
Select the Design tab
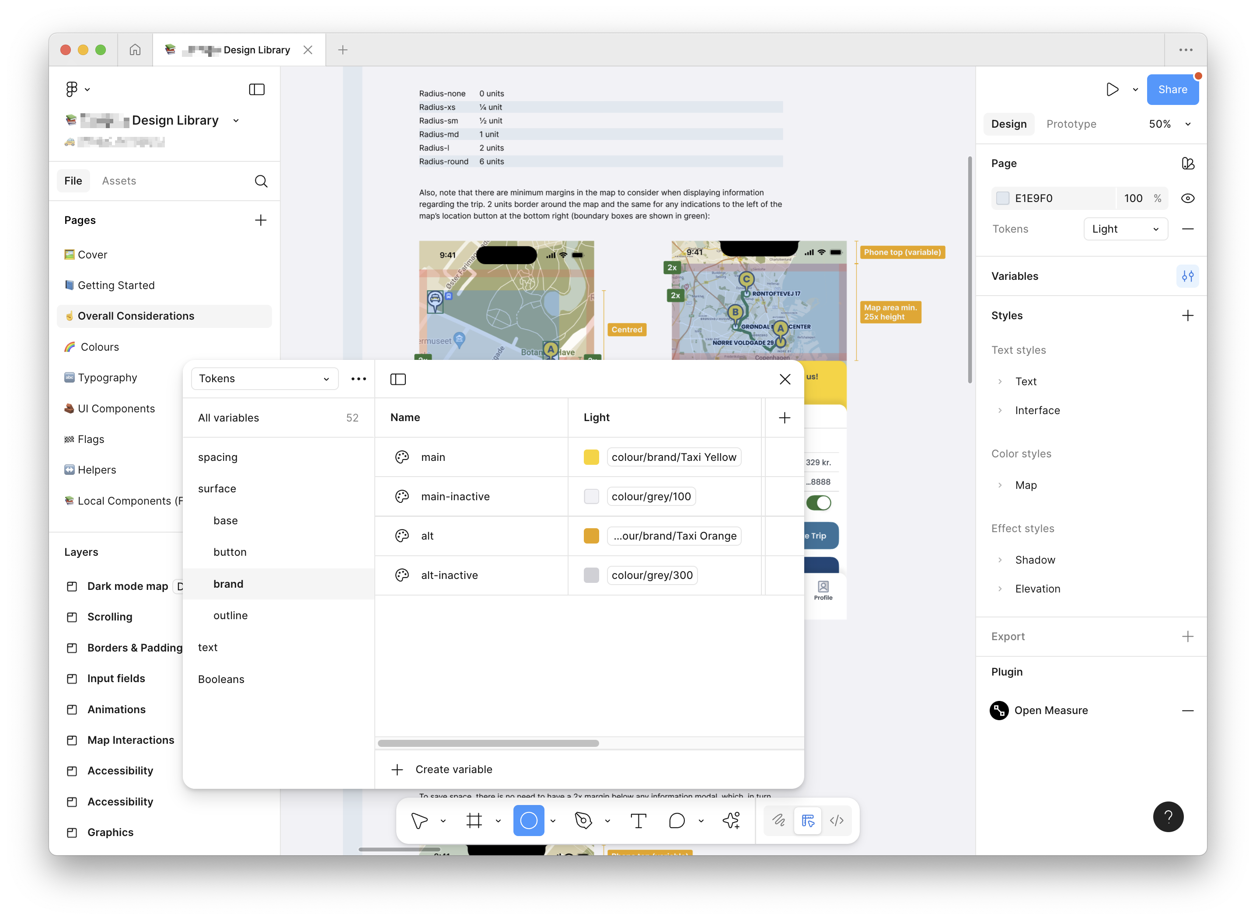tap(1008, 124)
